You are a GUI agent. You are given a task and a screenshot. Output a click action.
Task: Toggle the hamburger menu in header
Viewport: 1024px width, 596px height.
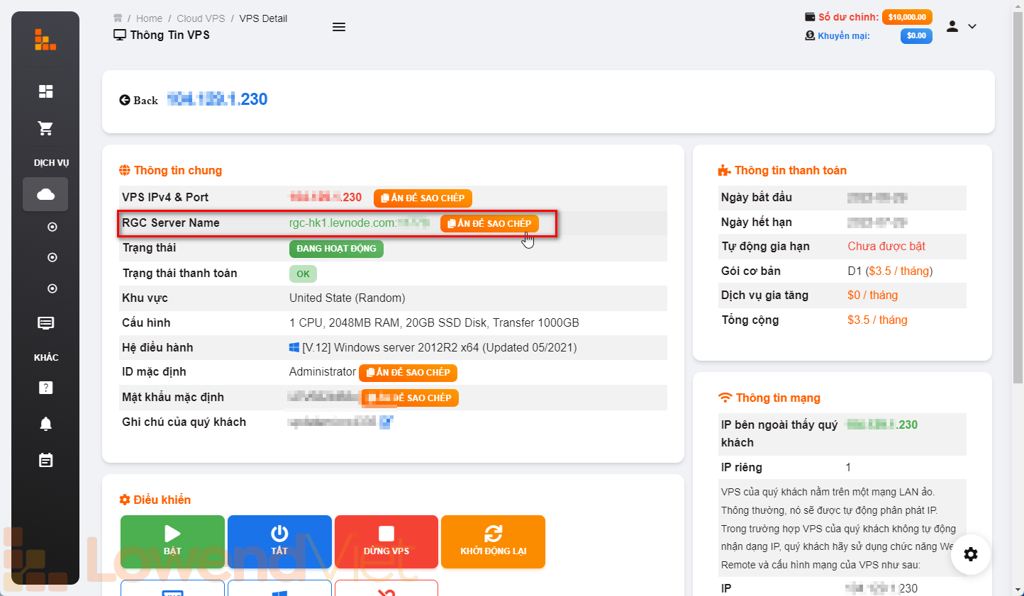[339, 27]
